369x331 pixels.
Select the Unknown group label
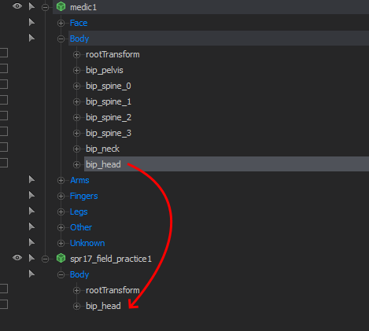87,243
